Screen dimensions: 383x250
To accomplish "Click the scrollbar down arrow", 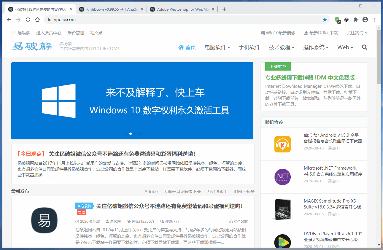I will [x=379, y=245].
